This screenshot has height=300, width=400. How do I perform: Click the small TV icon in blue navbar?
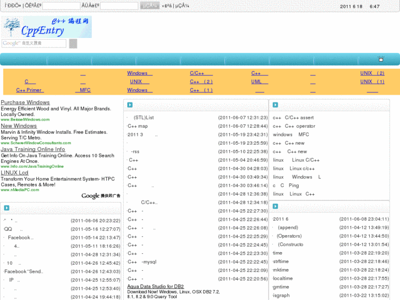[381, 59]
